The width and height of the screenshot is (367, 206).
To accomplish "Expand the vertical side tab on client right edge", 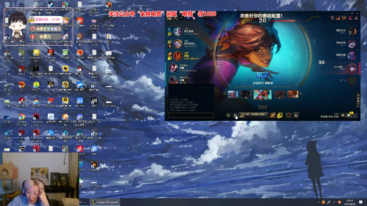I will [x=358, y=100].
